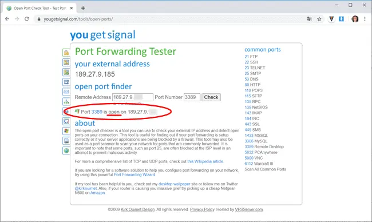The image size is (372, 222).
Task: Click the address bar URL
Action: [x=78, y=19]
